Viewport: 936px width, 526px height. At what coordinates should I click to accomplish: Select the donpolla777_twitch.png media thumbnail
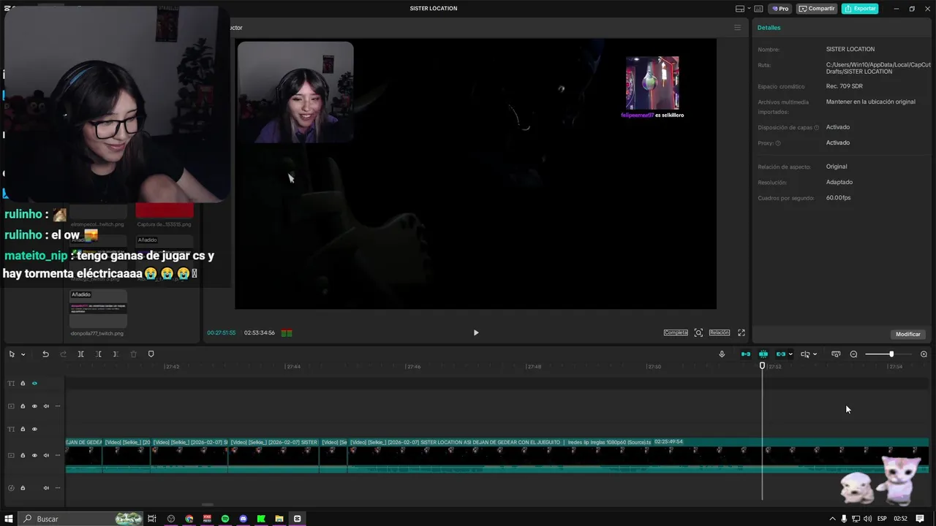pos(98,309)
